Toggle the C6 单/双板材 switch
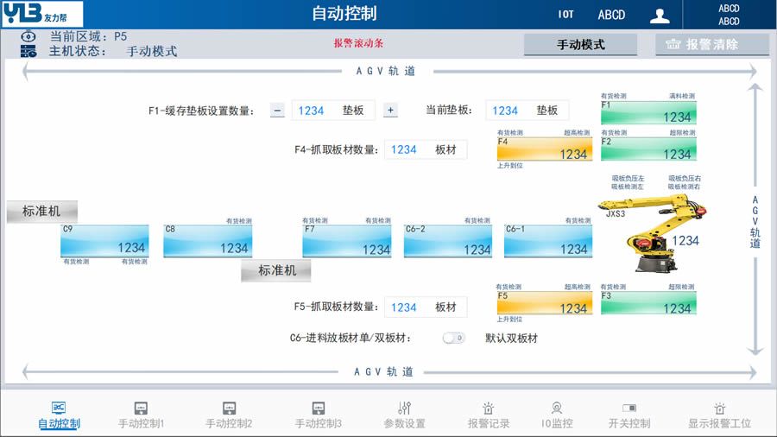 click(x=453, y=338)
